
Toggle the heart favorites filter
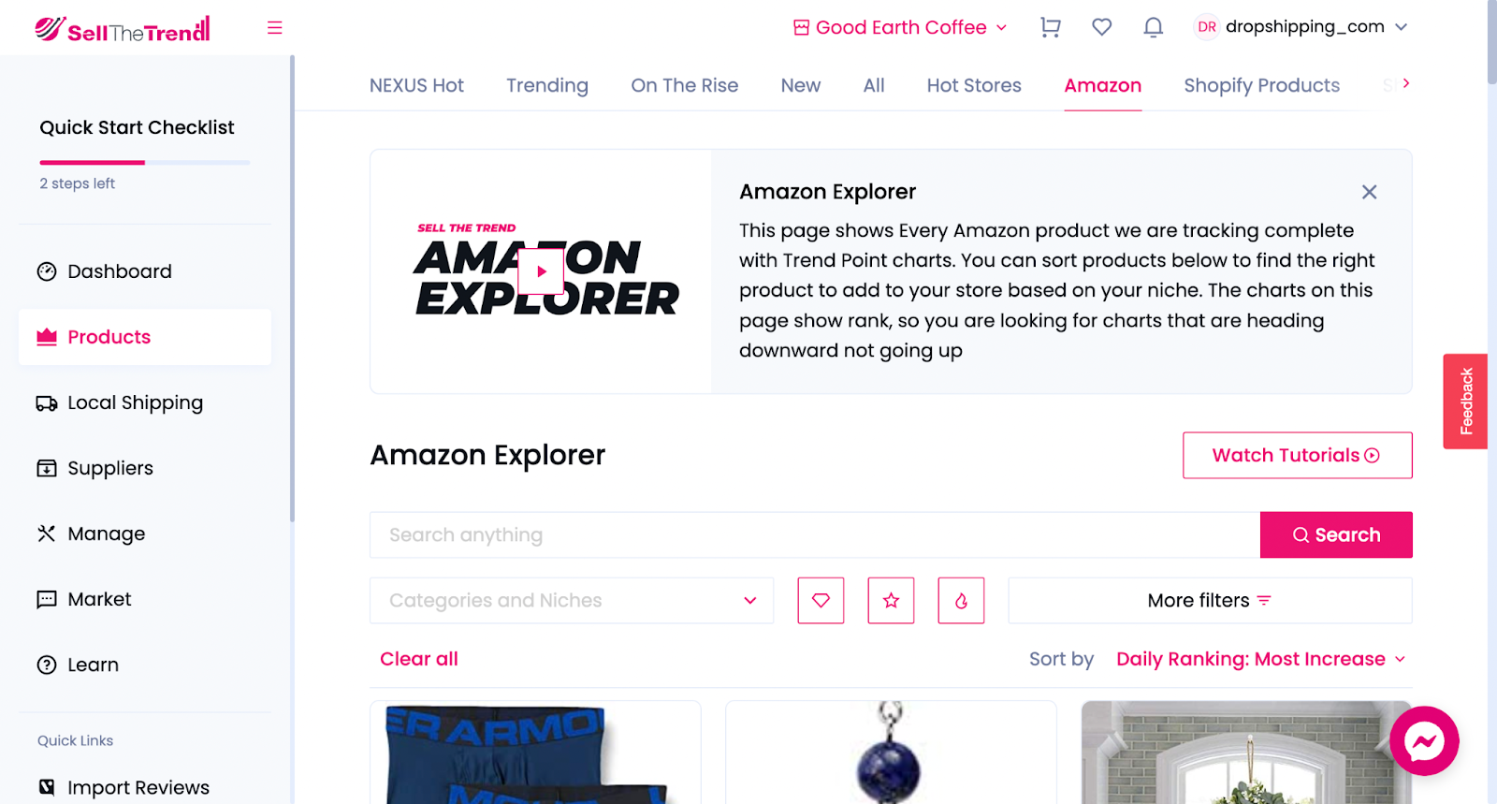tap(821, 600)
